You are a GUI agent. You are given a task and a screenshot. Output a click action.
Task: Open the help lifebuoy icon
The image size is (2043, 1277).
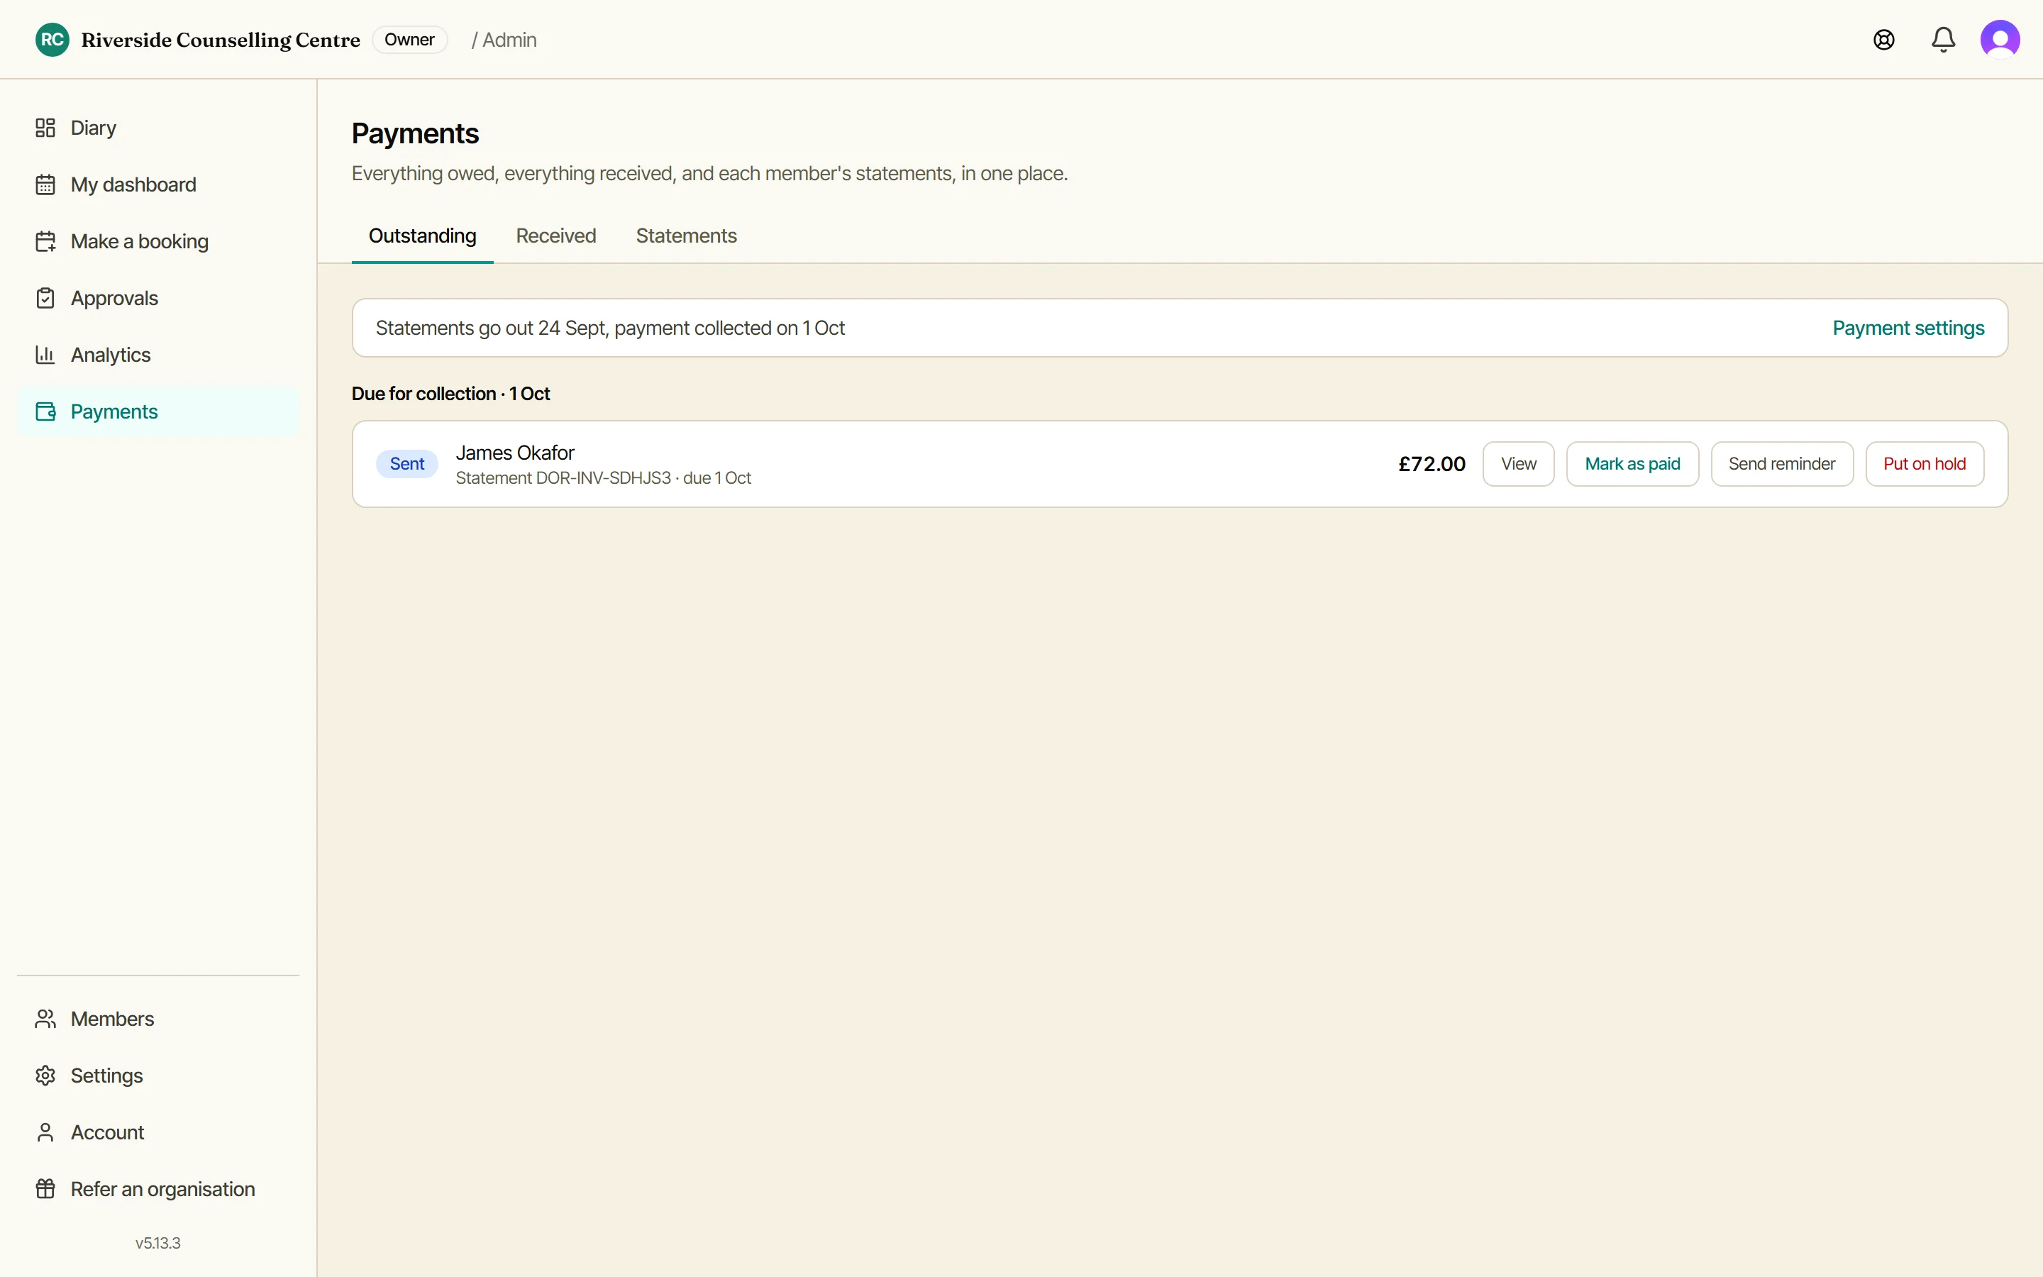(1883, 40)
